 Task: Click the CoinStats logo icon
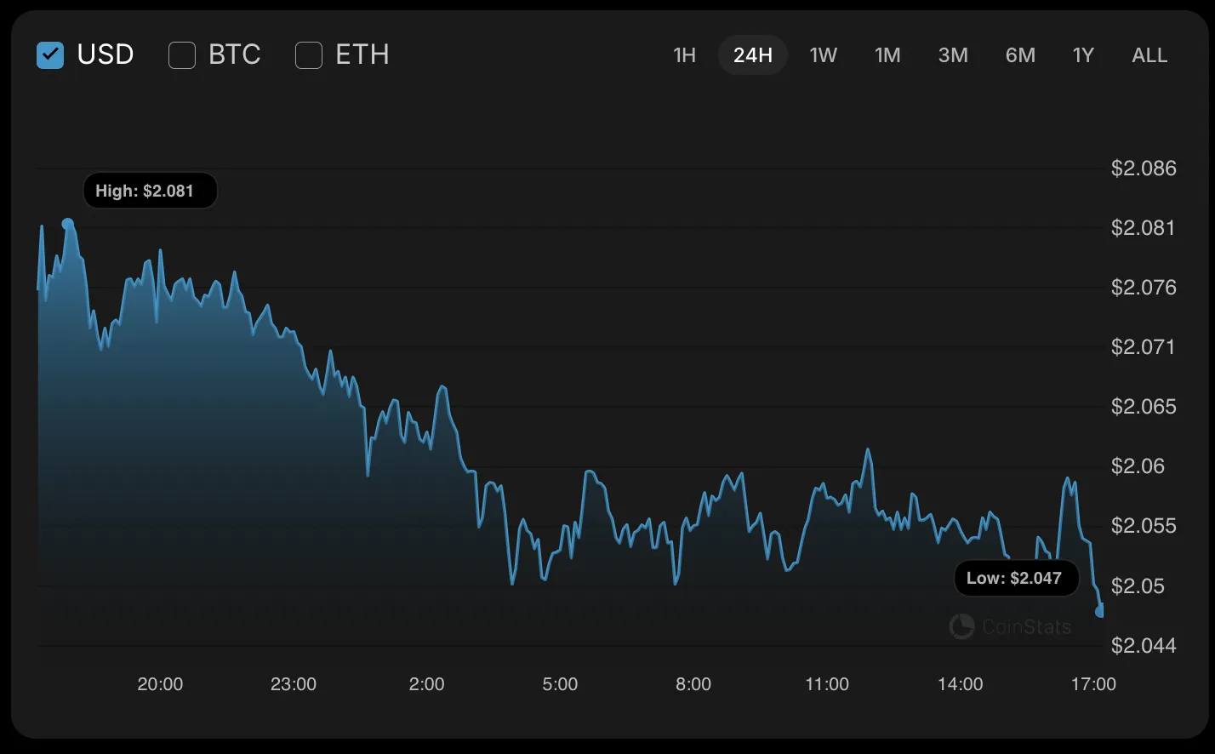(961, 627)
